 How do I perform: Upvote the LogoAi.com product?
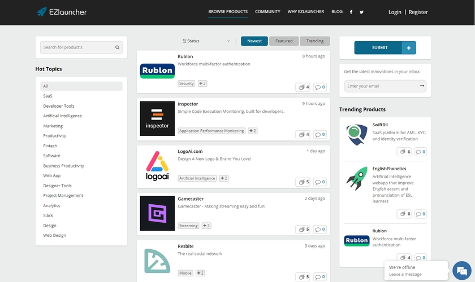[x=303, y=182]
